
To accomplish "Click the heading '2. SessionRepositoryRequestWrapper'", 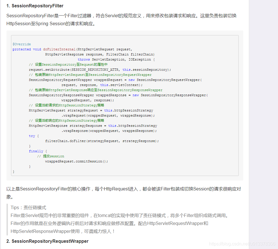I will (47, 241).
